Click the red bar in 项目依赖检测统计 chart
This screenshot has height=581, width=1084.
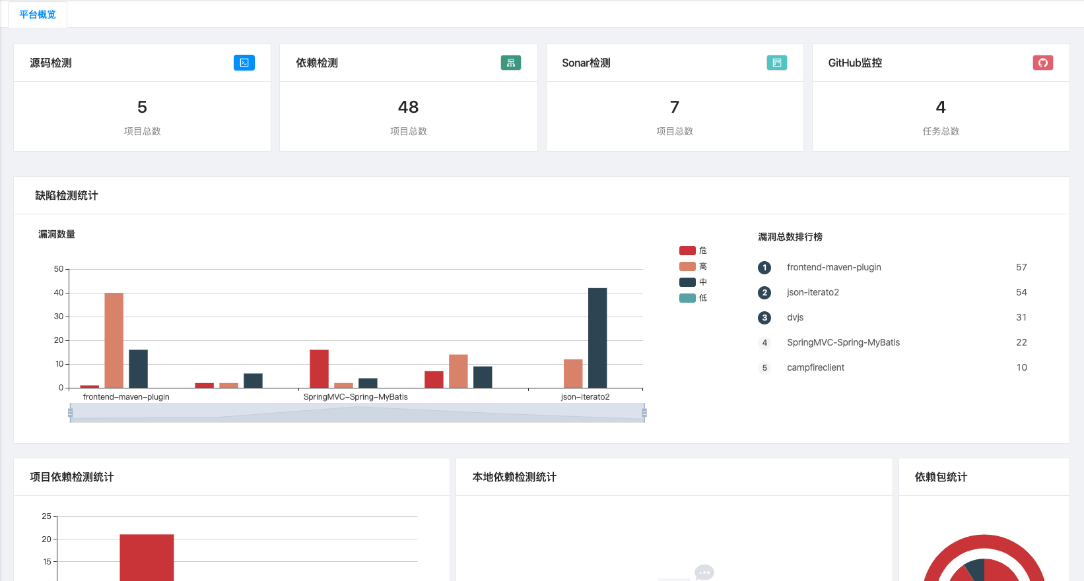coord(147,557)
